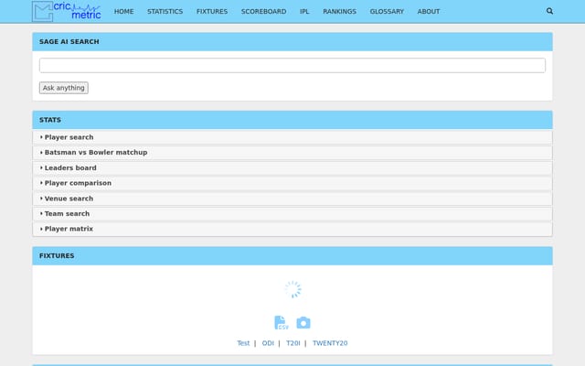
Task: Click the Ask anything button
Action: pyautogui.click(x=64, y=88)
